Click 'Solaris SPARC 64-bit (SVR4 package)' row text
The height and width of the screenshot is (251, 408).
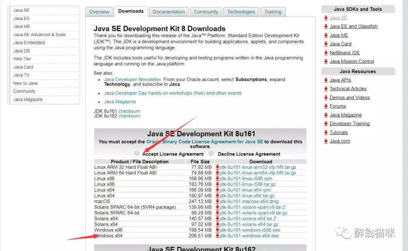pos(135,207)
